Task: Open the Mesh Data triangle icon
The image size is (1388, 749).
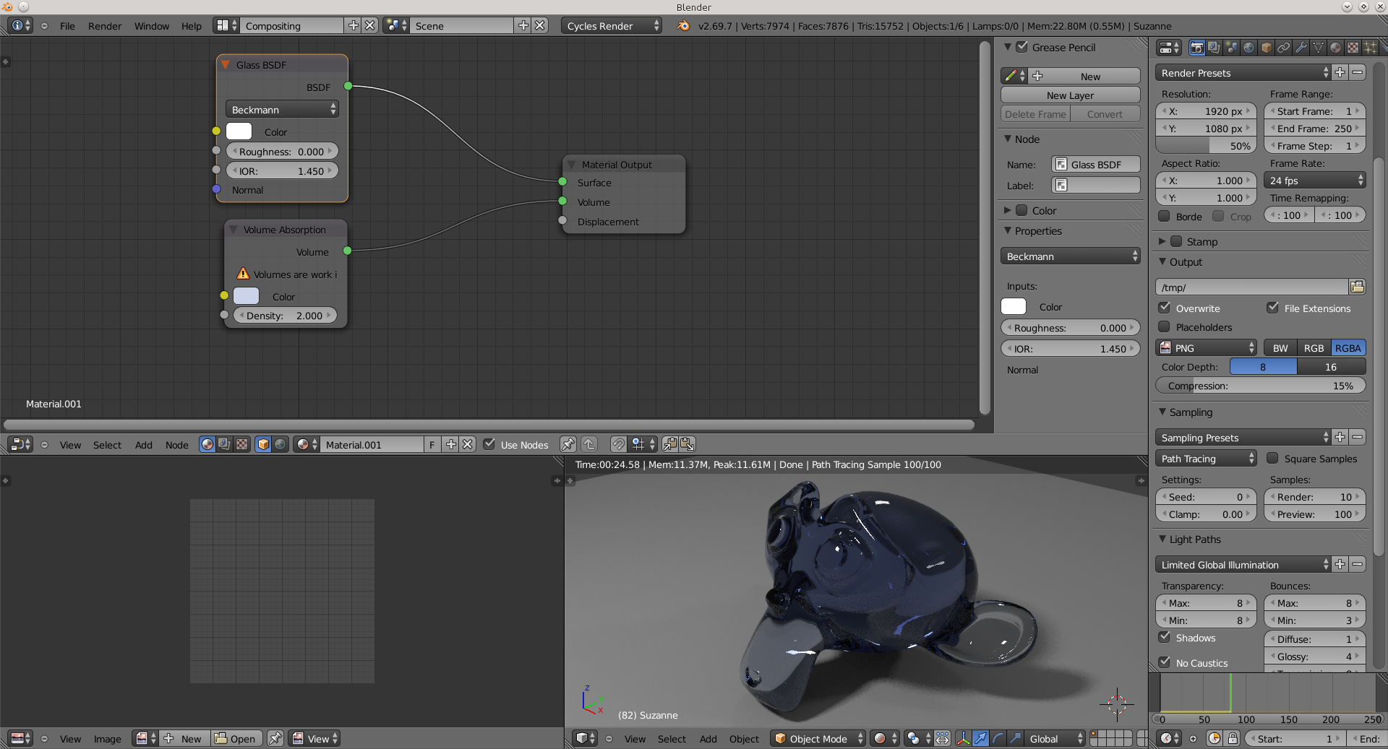Action: (x=1318, y=48)
